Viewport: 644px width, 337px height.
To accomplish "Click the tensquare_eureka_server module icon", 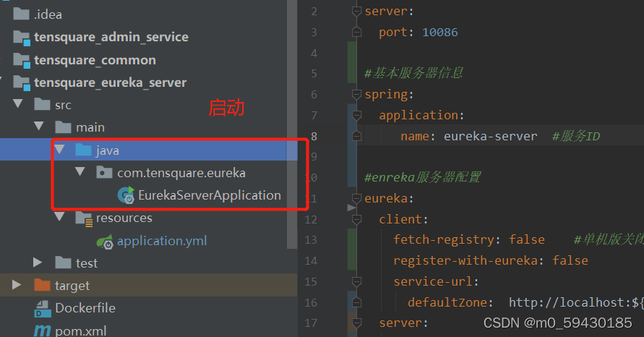I will pos(22,82).
